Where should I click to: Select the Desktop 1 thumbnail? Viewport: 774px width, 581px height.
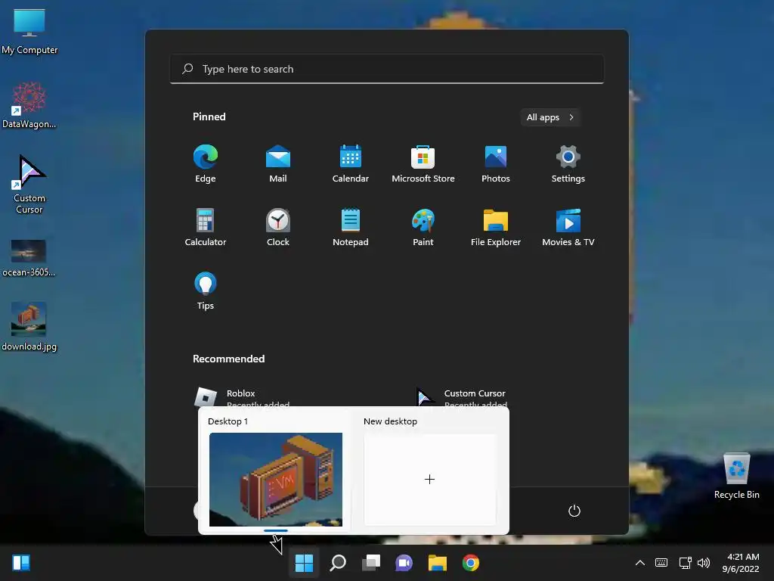pyautogui.click(x=275, y=479)
